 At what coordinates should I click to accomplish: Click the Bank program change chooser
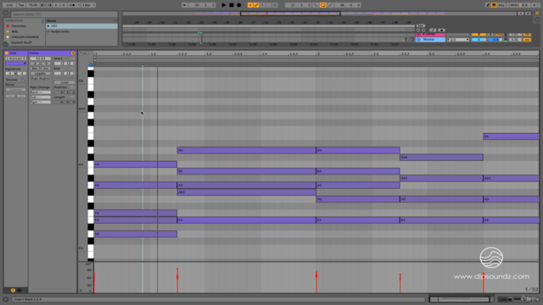(40, 92)
